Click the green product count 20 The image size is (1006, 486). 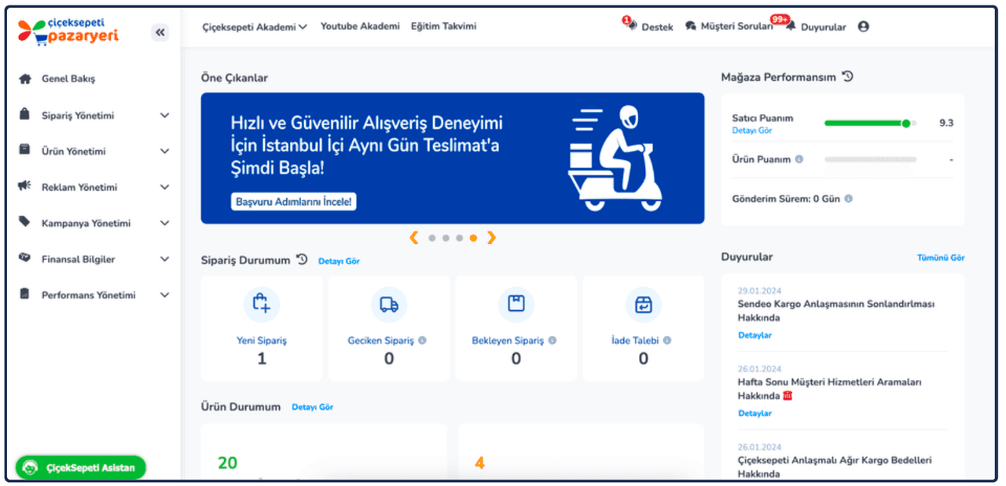point(227,463)
